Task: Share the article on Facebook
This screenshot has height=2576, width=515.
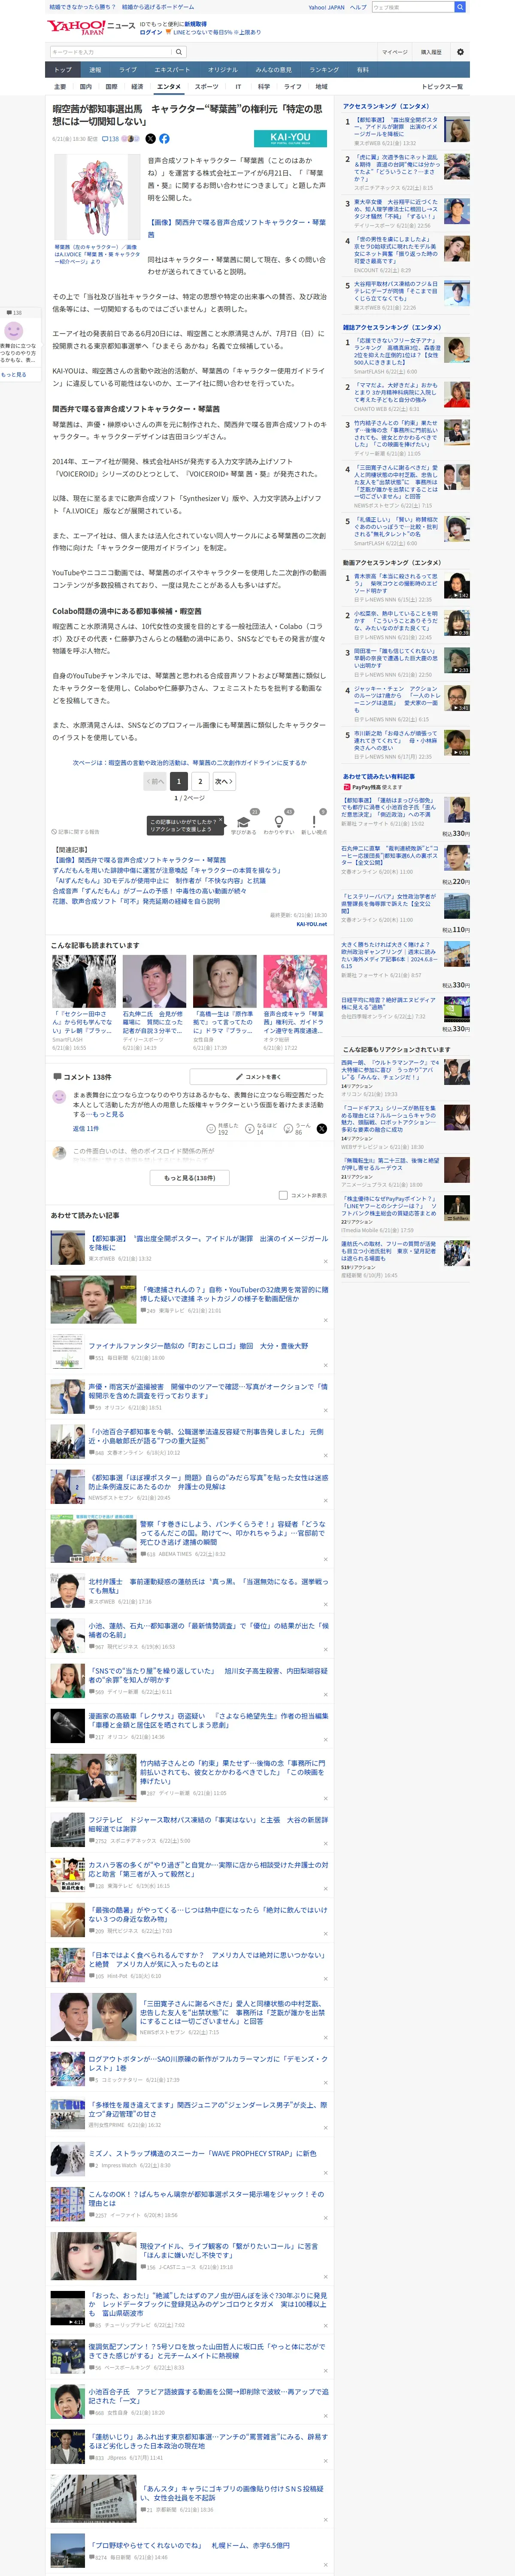Action: point(164,139)
